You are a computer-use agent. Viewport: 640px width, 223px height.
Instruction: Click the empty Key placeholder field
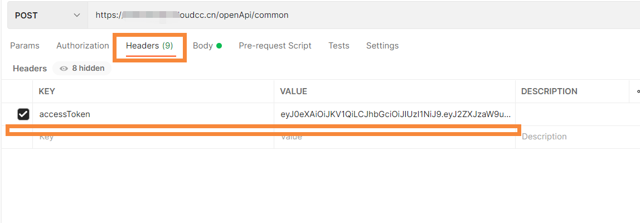153,137
